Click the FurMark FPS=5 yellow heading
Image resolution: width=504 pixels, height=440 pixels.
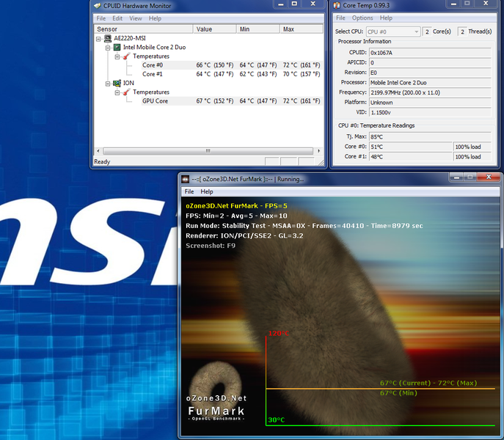point(236,205)
